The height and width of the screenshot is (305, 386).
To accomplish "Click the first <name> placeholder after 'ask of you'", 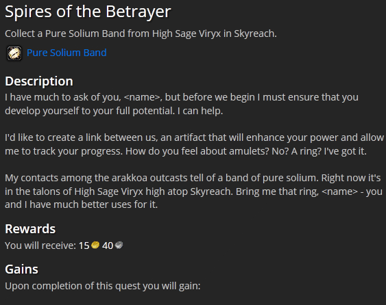I will coord(142,97).
